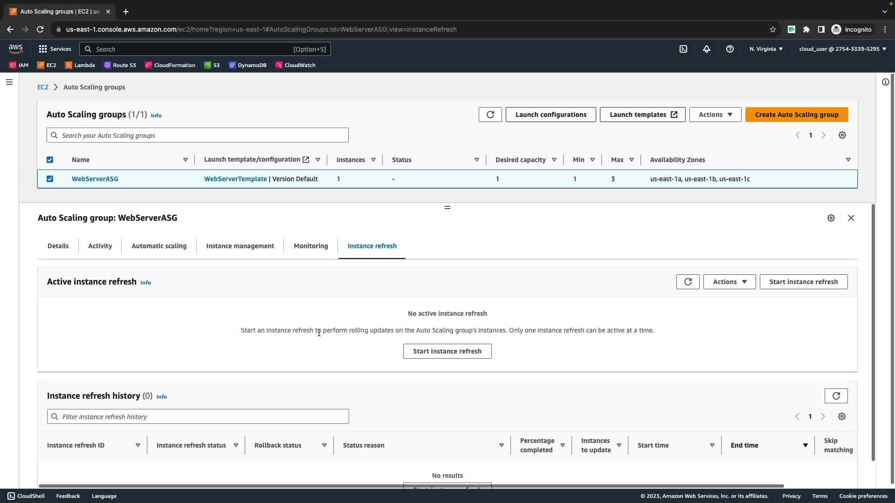Expand Actions dropdown in Active instance refresh

coord(729,282)
